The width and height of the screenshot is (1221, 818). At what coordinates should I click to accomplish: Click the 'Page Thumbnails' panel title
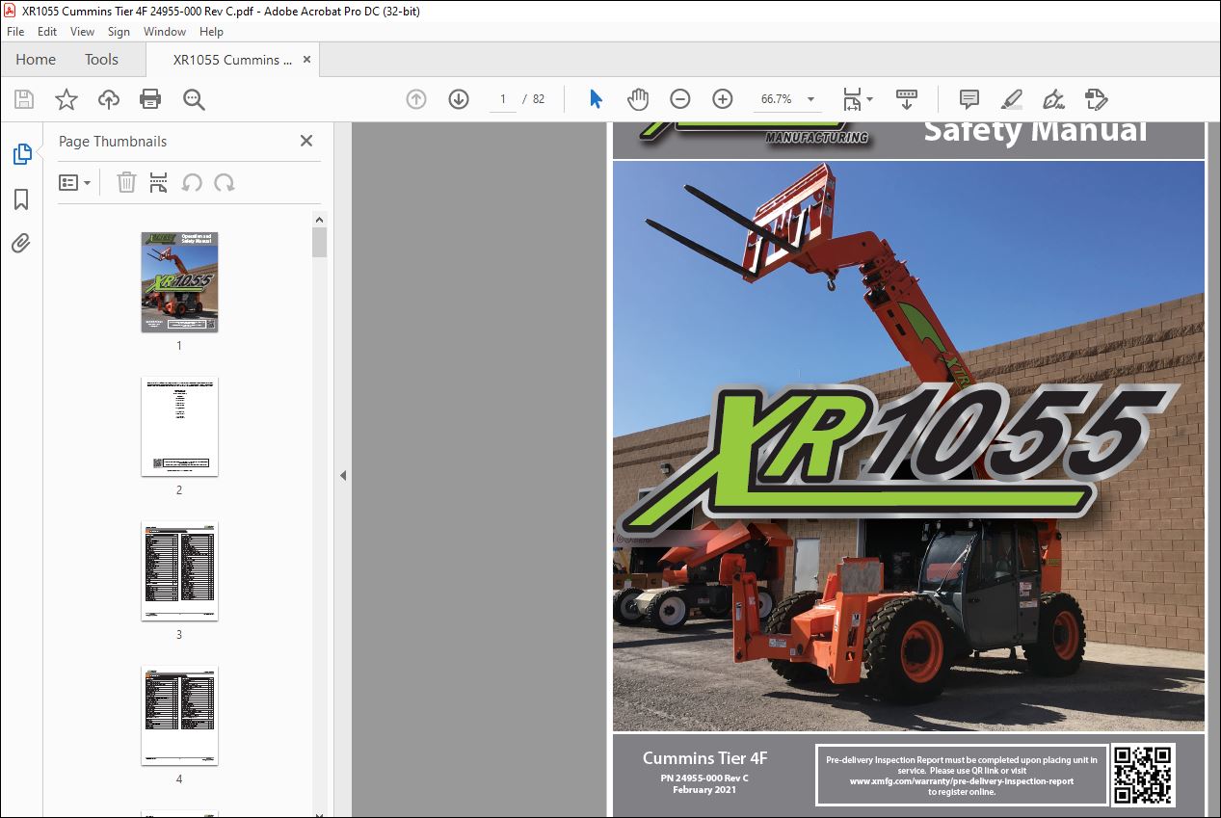click(113, 141)
